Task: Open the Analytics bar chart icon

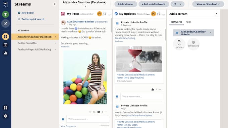Action: 5,53
